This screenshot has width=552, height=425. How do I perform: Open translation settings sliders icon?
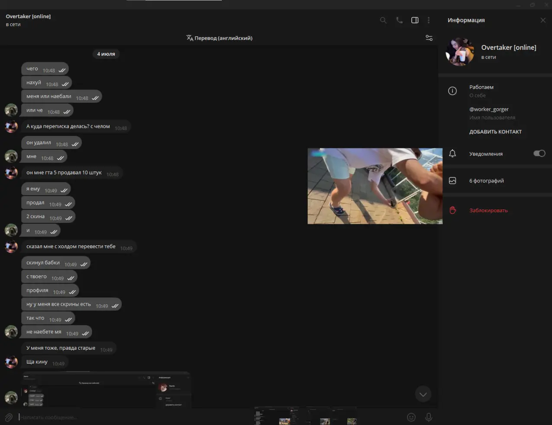(429, 38)
